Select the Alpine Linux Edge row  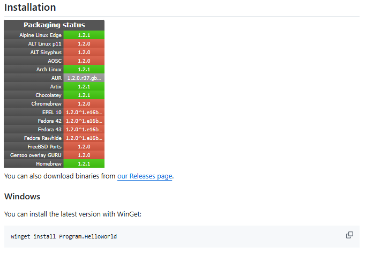click(54, 35)
